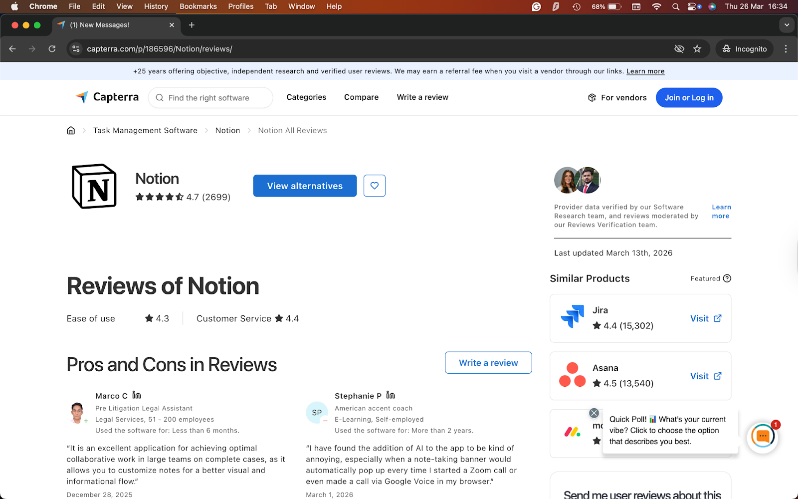This screenshot has height=499, width=798.
Task: Click the Capterra logo
Action: click(107, 97)
